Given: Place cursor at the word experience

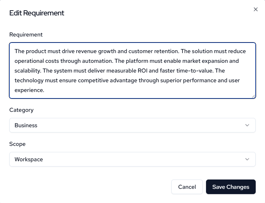Looking at the screenshot, I should [x=29, y=90].
